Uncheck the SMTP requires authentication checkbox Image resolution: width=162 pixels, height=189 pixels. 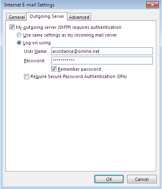click(12, 27)
